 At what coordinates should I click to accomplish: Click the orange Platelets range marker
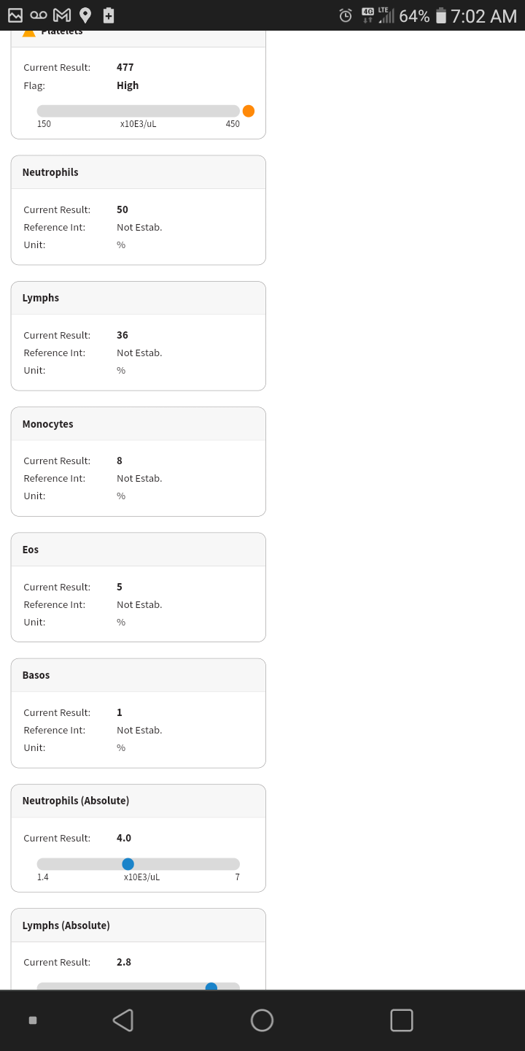pos(249,111)
